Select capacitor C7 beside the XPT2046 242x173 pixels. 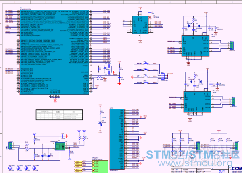pyautogui.click(x=149, y=12)
